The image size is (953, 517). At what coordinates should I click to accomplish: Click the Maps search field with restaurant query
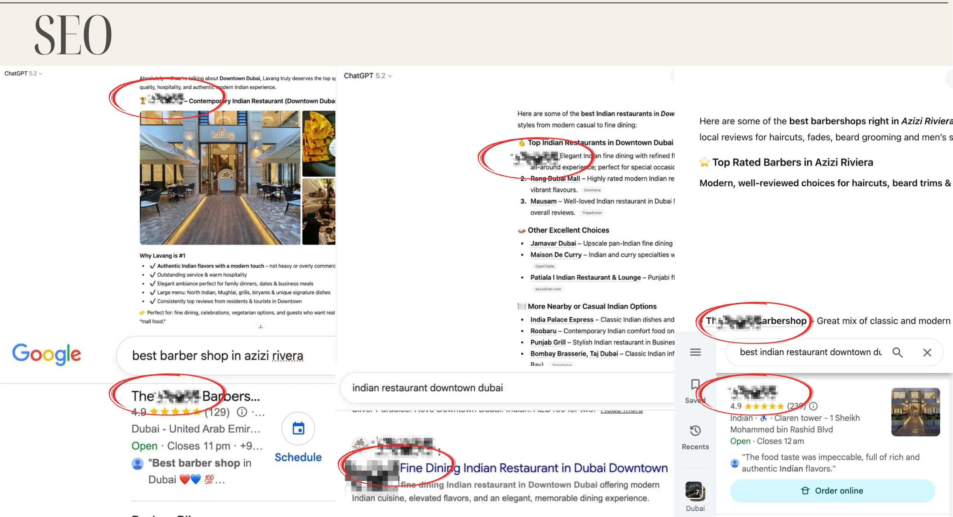[x=834, y=353]
